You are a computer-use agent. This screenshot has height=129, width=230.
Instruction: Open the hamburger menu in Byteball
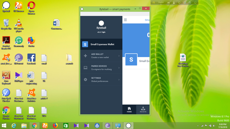[125, 20]
